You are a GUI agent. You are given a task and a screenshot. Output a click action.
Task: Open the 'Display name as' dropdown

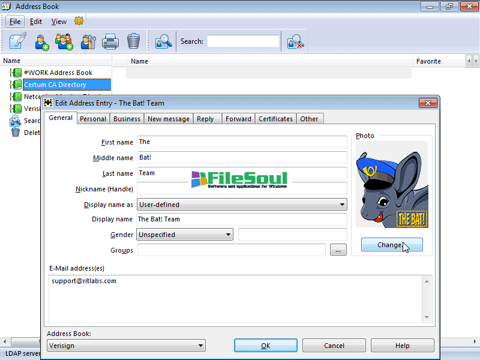[242, 205]
